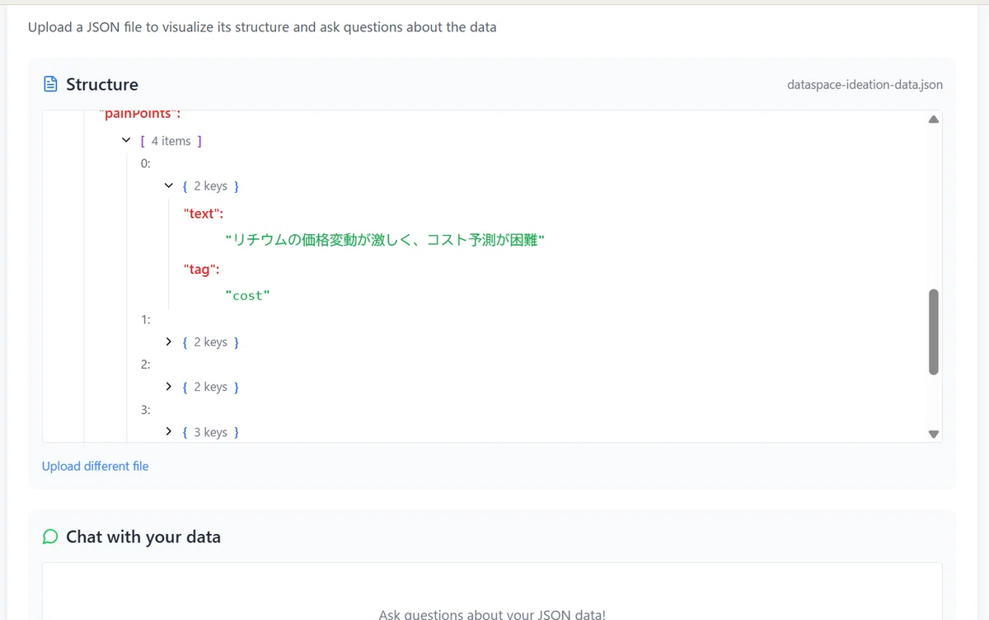Image resolution: width=989 pixels, height=620 pixels.
Task: Click the "4 items" count label
Action: tap(171, 141)
